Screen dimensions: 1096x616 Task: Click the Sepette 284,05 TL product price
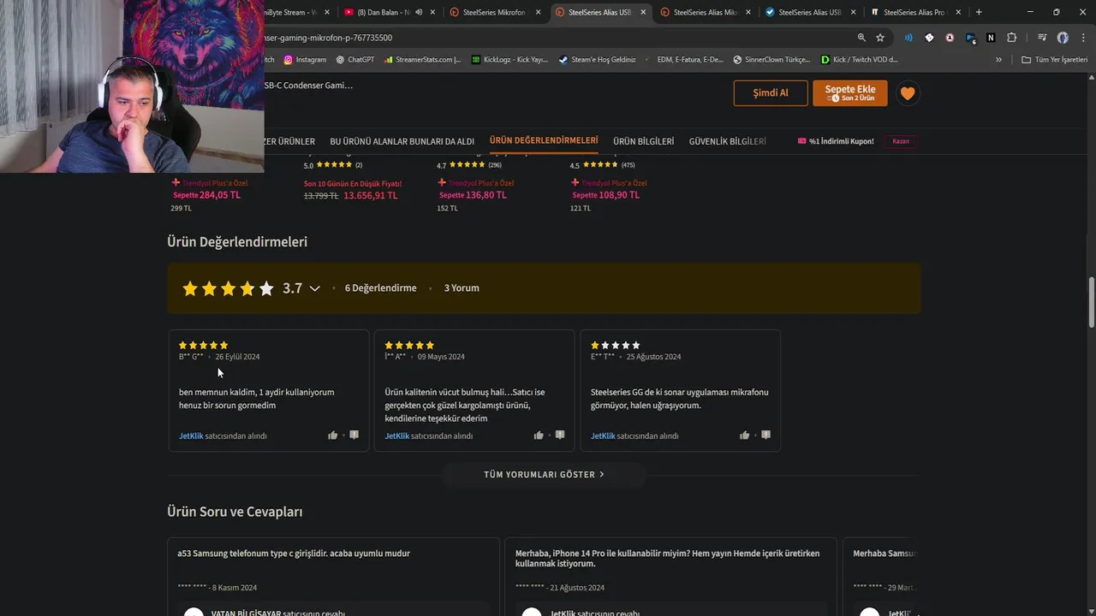pyautogui.click(x=206, y=195)
